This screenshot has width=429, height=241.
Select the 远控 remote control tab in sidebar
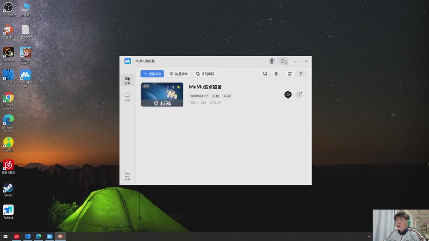pos(127,97)
